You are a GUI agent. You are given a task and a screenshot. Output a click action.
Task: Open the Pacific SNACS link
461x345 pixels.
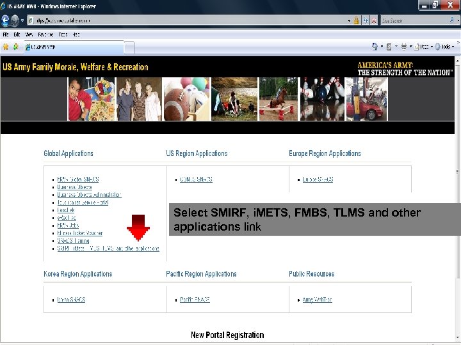195,300
